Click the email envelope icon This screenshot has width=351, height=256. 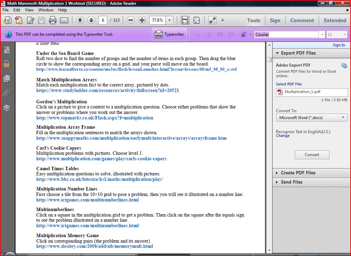[x=64, y=20]
